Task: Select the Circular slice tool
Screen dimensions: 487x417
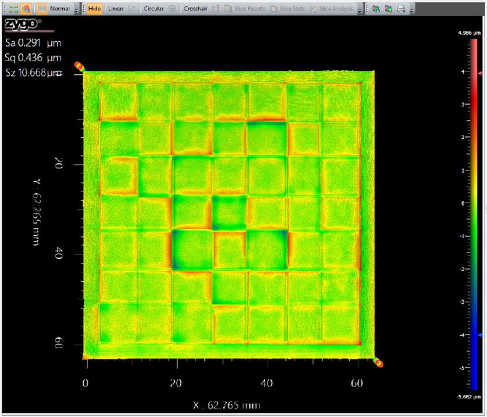Action: (154, 9)
